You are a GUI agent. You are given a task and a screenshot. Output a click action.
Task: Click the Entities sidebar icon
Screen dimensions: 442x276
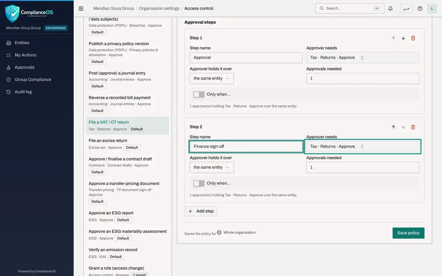pyautogui.click(x=9, y=43)
